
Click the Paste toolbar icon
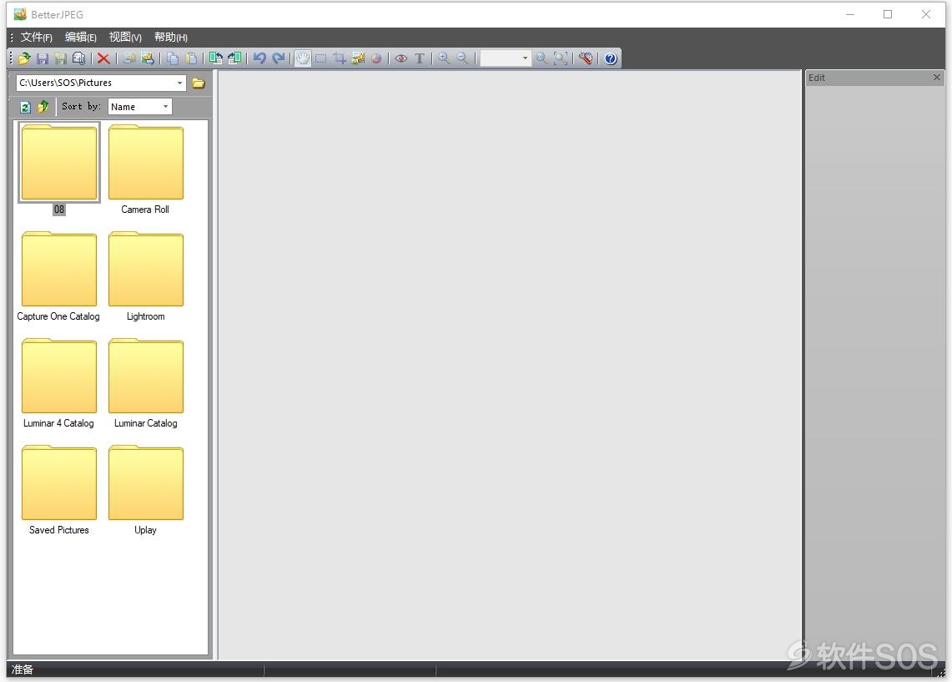pyautogui.click(x=190, y=58)
